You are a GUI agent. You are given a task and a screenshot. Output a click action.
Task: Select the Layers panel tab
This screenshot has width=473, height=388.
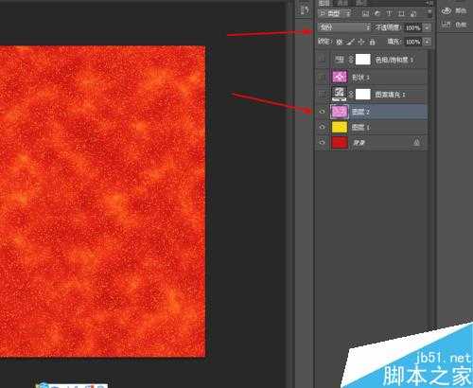tap(324, 3)
